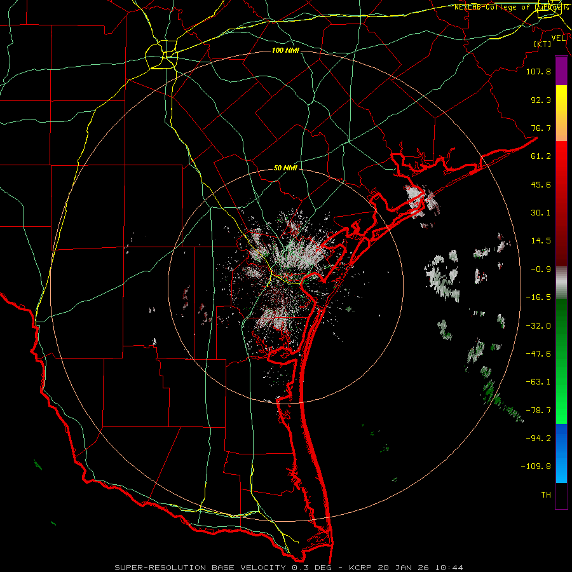
Task: Click the -94.2 velocity scale value
Action: pyautogui.click(x=538, y=439)
